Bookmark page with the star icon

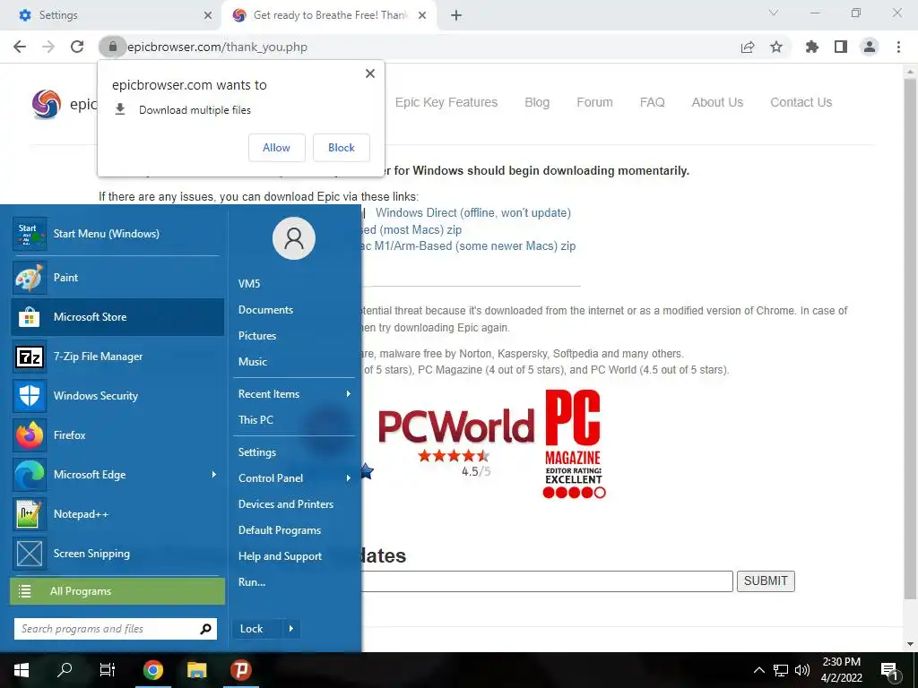[x=776, y=47]
